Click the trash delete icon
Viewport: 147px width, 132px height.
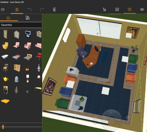click(55, 9)
